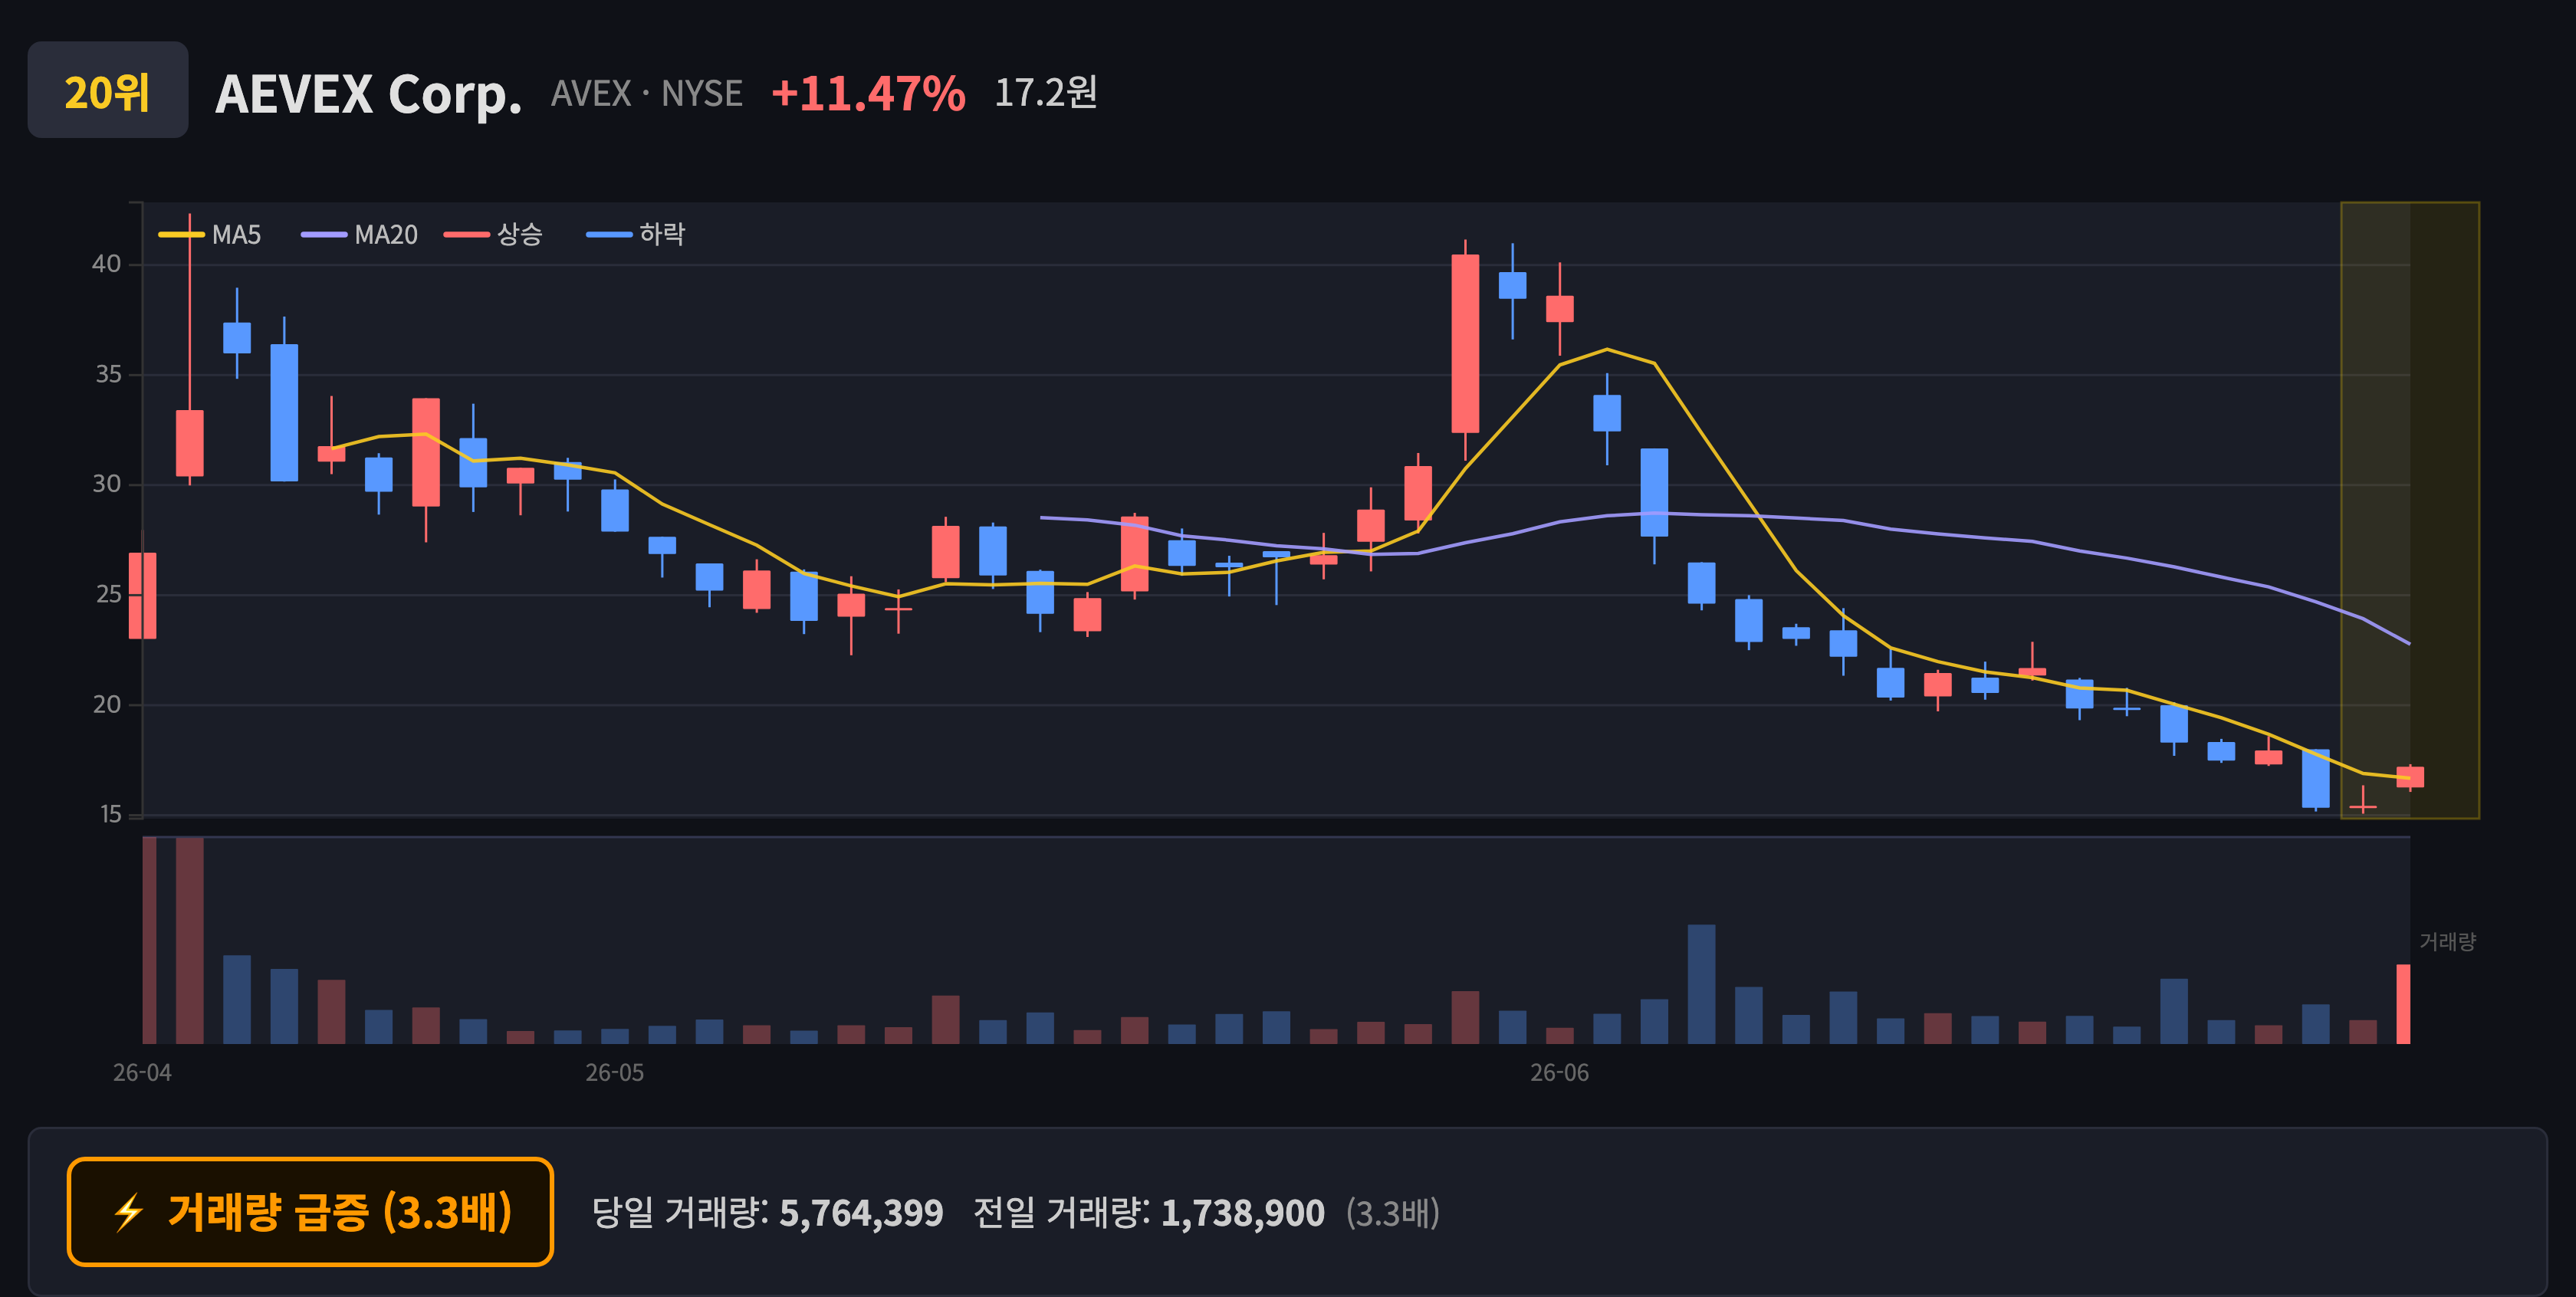Click the AVEX · NYSE ticker label
The width and height of the screenshot is (2576, 1297).
pyautogui.click(x=647, y=94)
